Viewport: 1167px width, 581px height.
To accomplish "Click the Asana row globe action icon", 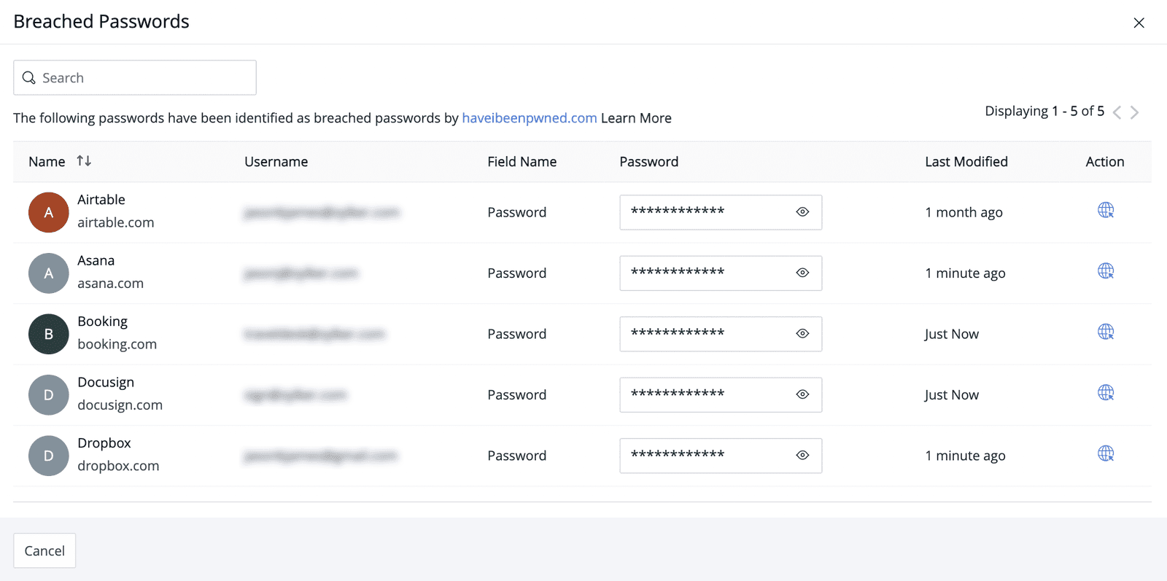I will coord(1106,271).
